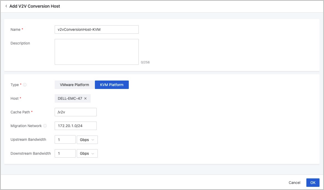This screenshot has width=324, height=190.
Task: Click into the Description text area
Action: tap(96, 52)
